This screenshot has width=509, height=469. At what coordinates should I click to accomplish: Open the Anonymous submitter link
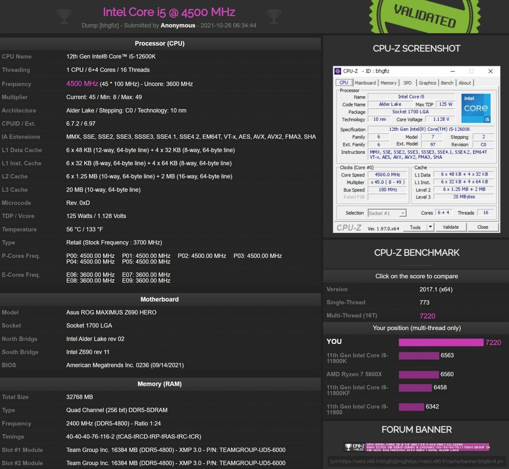click(178, 25)
